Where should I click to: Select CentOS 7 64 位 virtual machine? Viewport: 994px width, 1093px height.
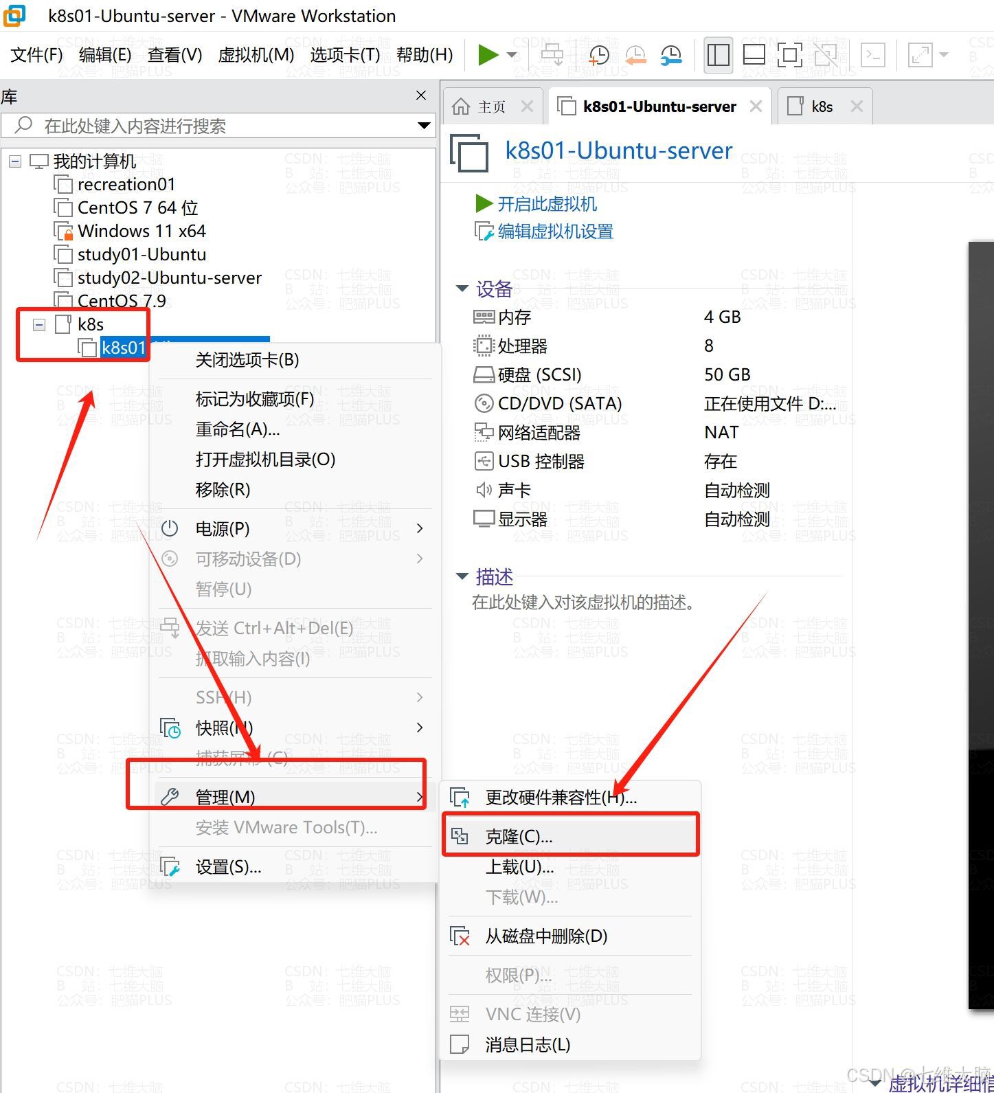137,207
